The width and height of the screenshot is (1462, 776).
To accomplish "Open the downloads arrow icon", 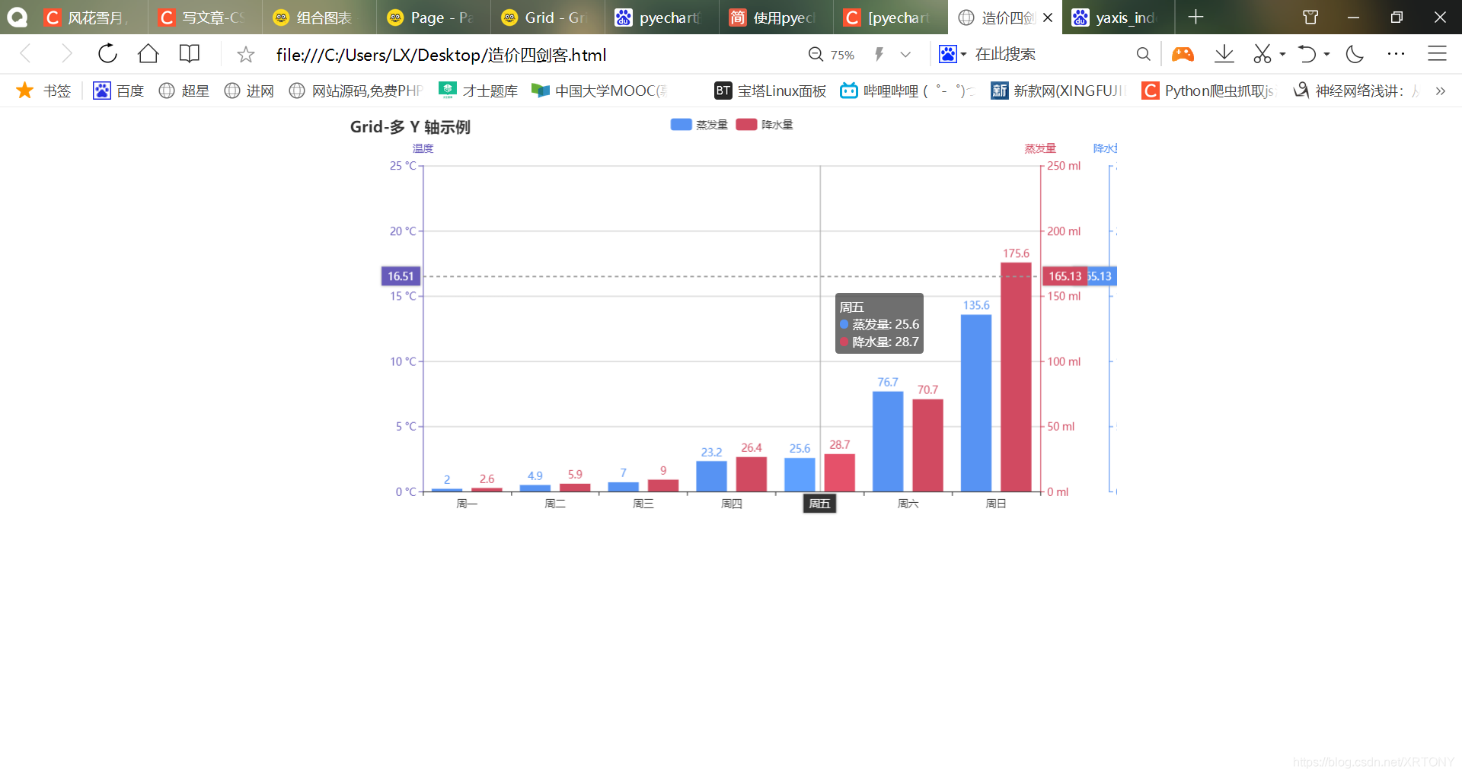I will click(1224, 54).
